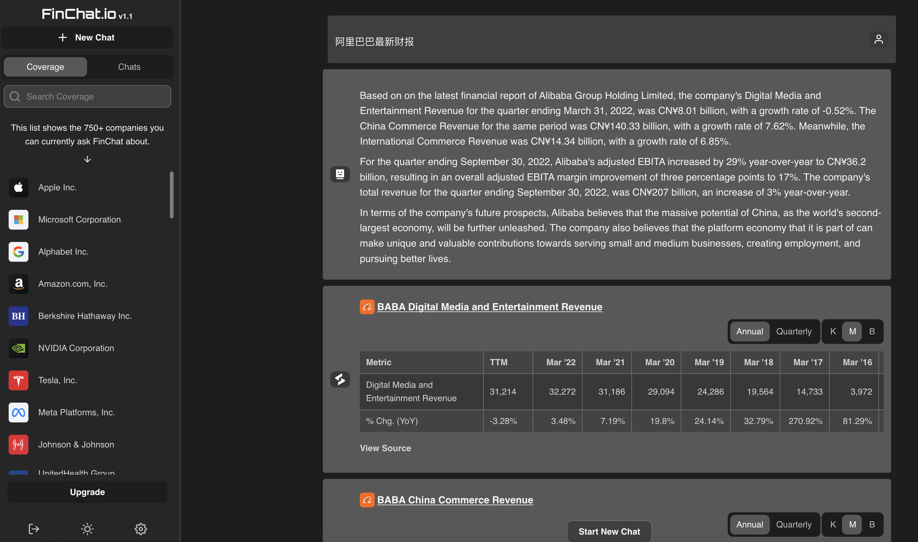Click the 270.92% growth cell

click(805, 421)
